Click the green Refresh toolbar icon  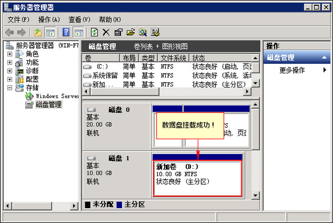pos(94,32)
